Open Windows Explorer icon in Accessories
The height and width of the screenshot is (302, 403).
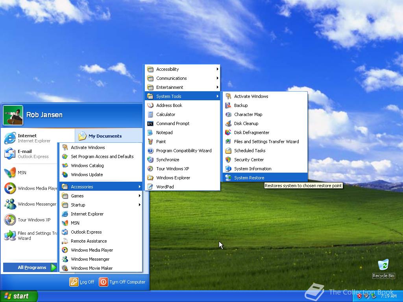(150, 178)
